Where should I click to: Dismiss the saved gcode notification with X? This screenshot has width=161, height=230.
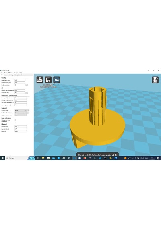[116, 155]
